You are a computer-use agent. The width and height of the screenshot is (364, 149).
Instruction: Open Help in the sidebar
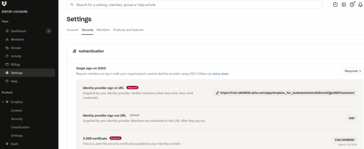pos(28,81)
